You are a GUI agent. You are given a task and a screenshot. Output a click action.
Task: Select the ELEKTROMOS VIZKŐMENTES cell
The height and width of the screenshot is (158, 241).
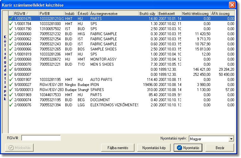114,105
